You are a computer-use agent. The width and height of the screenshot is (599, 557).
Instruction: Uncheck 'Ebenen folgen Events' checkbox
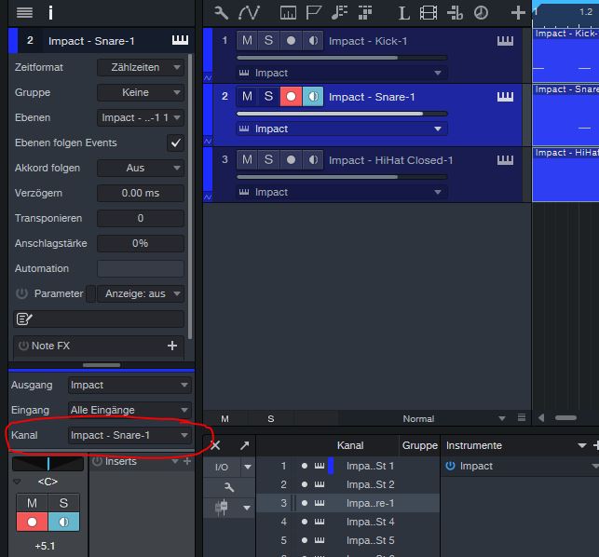(174, 143)
